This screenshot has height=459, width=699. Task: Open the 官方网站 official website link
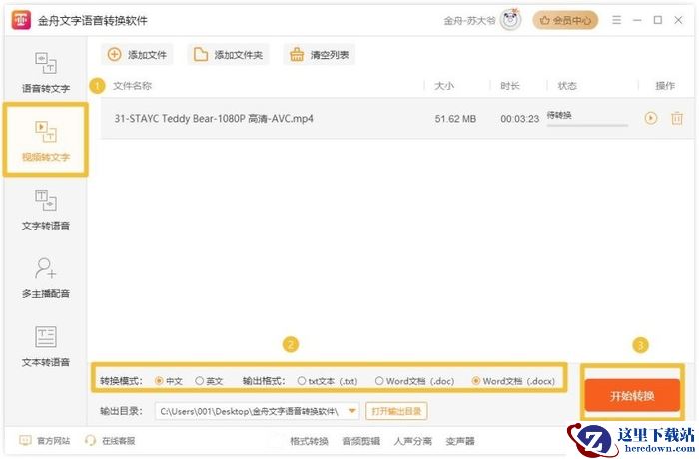[x=45, y=441]
